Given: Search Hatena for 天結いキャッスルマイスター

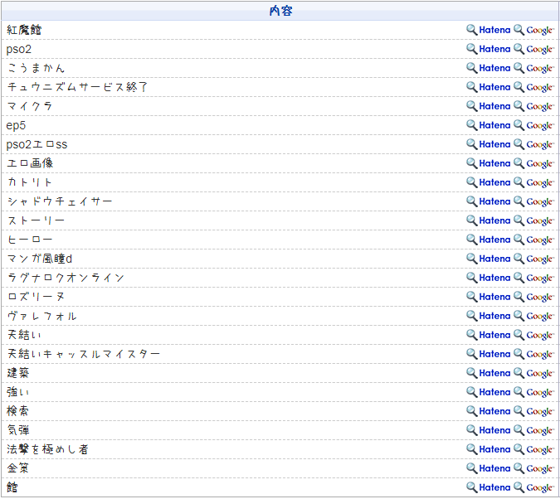Looking at the screenshot, I should click(489, 354).
